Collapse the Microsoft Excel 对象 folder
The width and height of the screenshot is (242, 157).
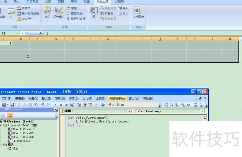pyautogui.click(x=1, y=125)
